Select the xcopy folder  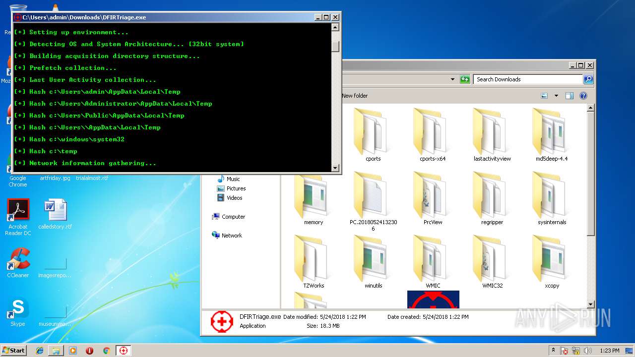point(552,261)
